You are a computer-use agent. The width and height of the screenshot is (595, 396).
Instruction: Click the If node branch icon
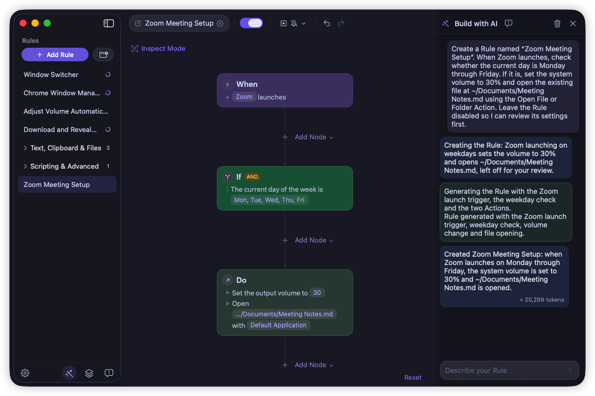[227, 177]
